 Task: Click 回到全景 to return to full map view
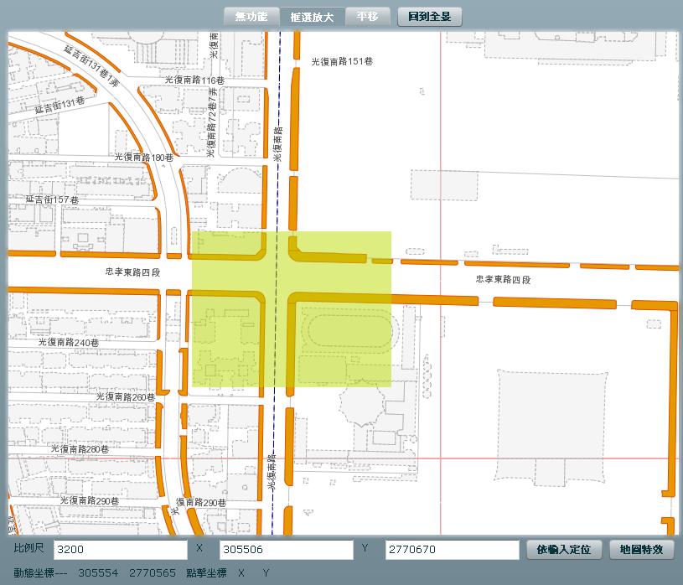click(431, 16)
